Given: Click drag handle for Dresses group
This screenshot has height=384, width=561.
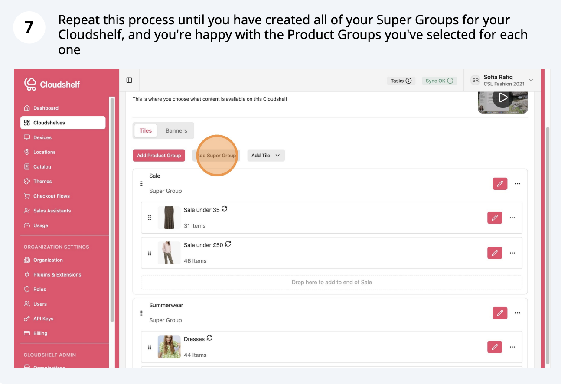Looking at the screenshot, I should tap(150, 347).
